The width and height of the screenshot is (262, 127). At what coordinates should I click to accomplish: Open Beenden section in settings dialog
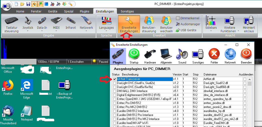246,57
